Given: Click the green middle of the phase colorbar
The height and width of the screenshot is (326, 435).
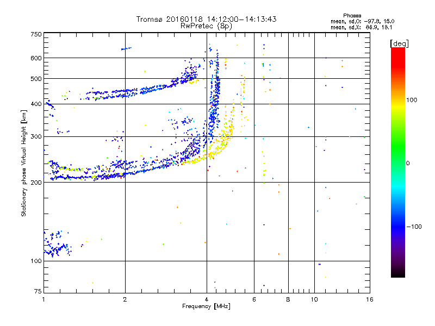Looking at the screenshot, I should click(398, 147).
